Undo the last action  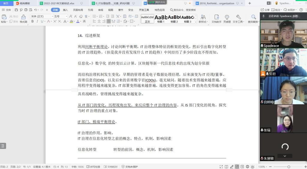click(35, 10)
